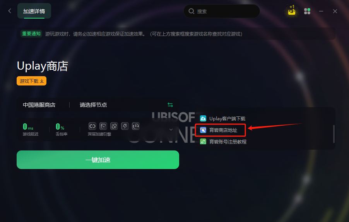Click the swap node arrows icon
This screenshot has height=222, width=349.
(170, 104)
